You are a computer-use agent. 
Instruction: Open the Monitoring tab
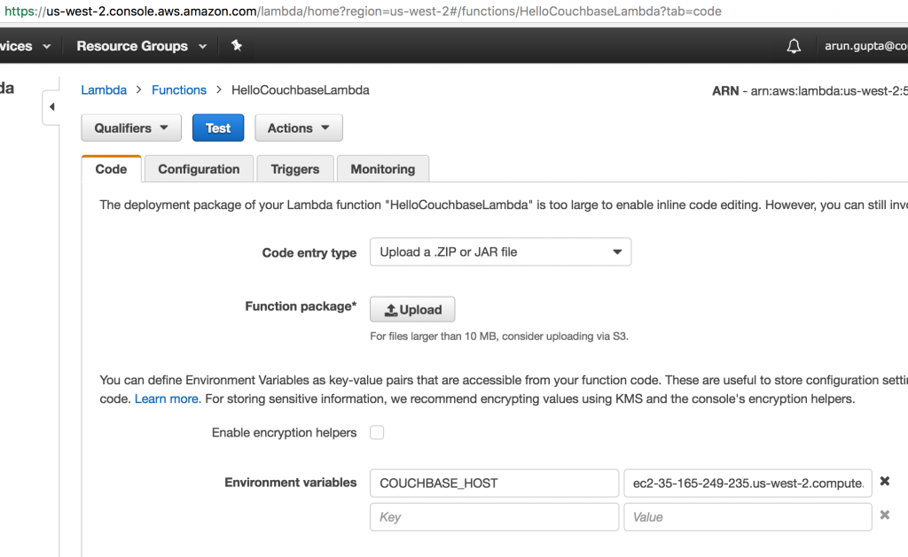tap(382, 169)
